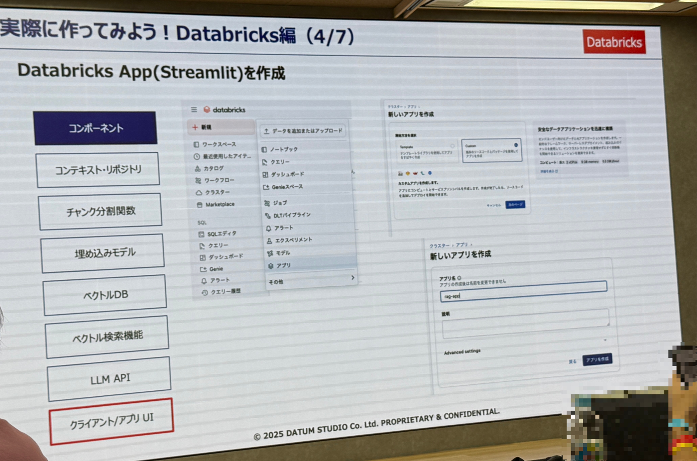Click the エクスペリメント flask icon

pyautogui.click(x=269, y=240)
